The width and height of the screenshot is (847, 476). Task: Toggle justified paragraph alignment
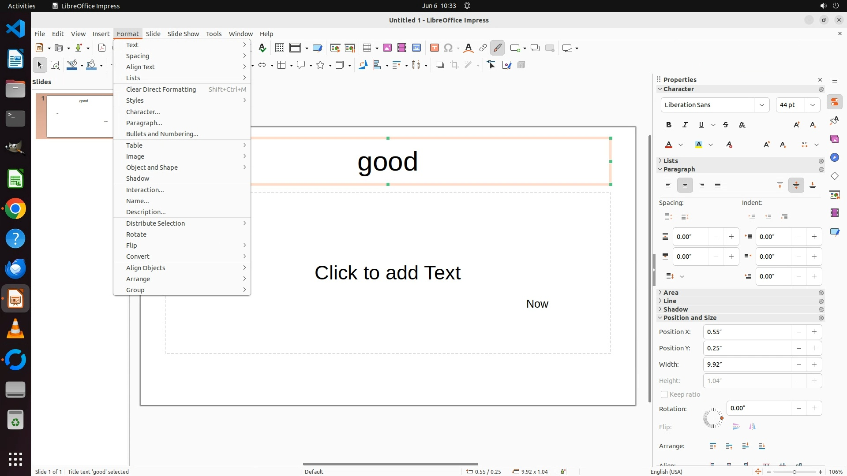point(718,186)
